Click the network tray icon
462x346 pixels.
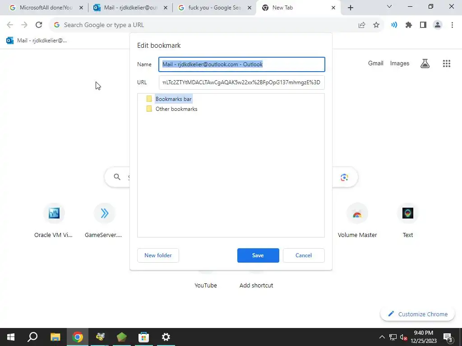(393, 337)
